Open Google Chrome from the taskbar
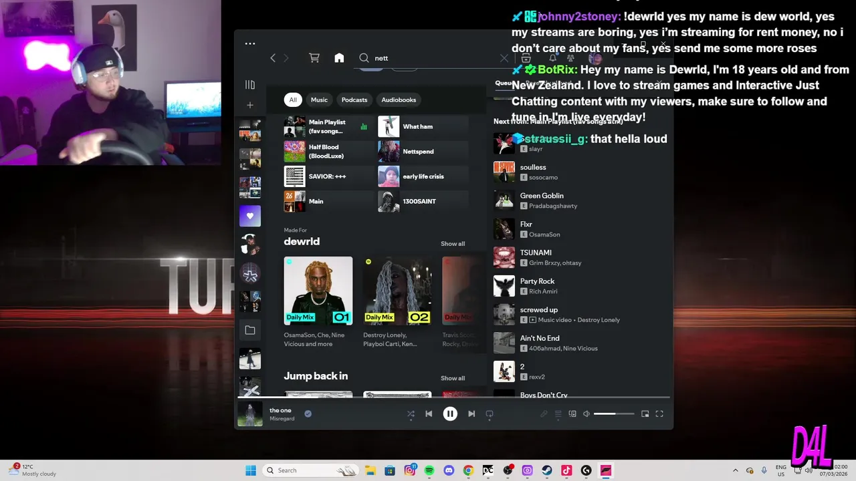 468,470
